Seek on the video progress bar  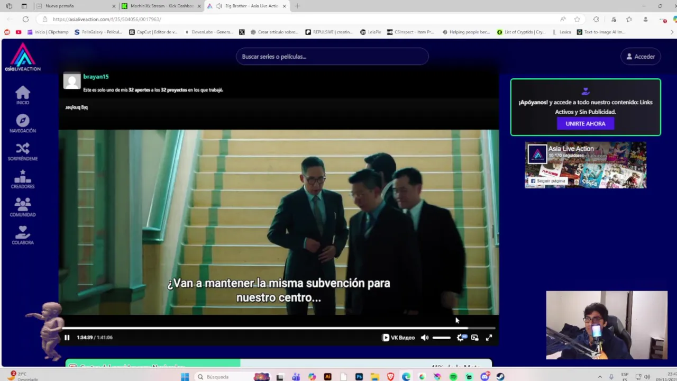click(279, 328)
